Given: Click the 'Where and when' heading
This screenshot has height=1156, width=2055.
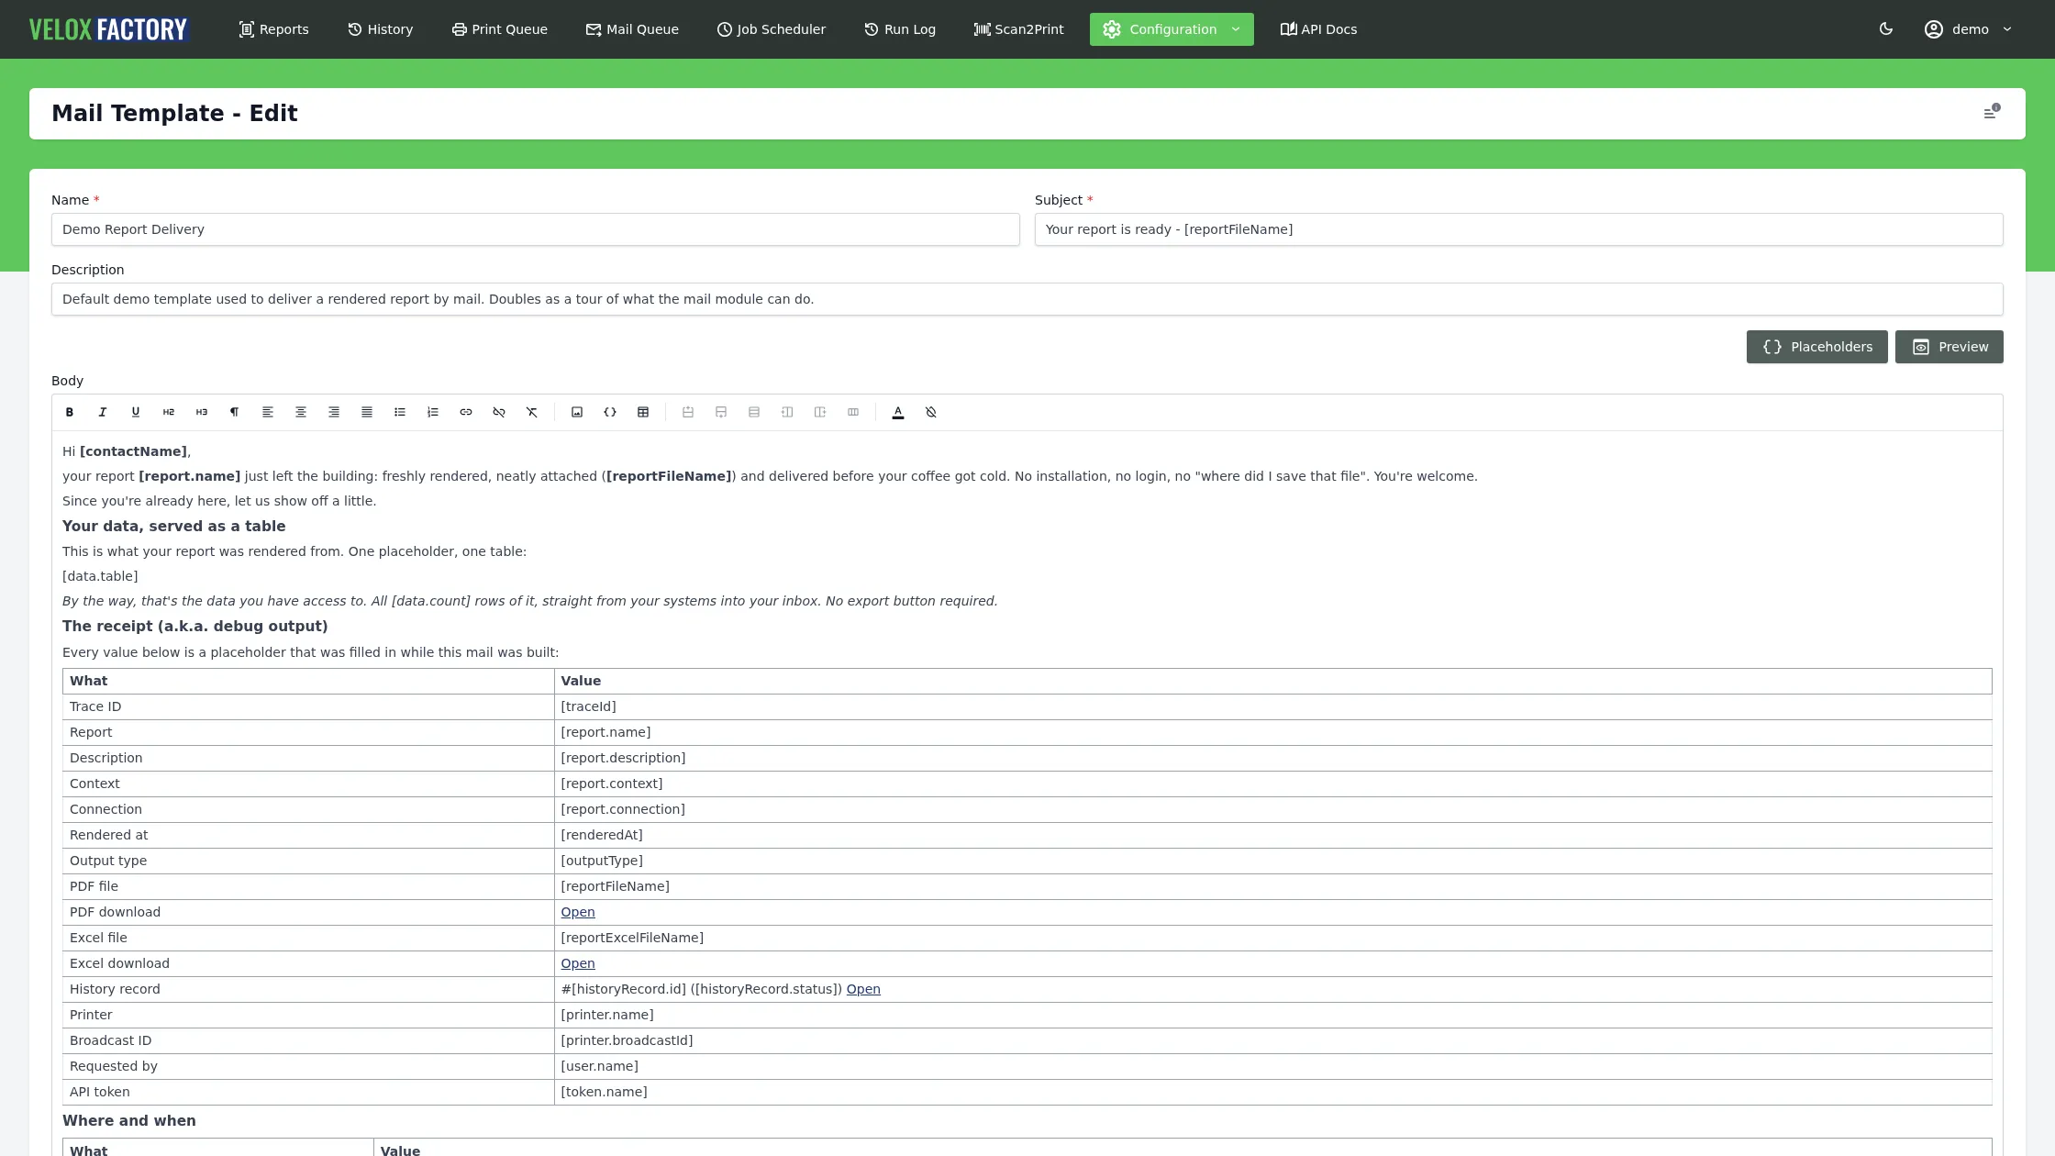Looking at the screenshot, I should click(x=129, y=1120).
